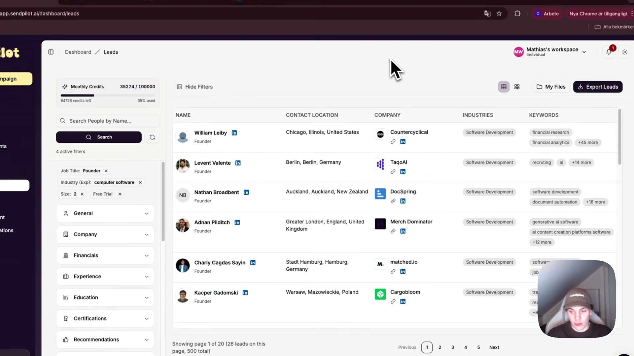Open Mathias's workspace dropdown
This screenshot has height=356, width=634.
pyautogui.click(x=550, y=52)
